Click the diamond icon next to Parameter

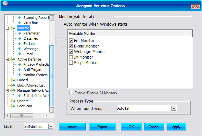(20, 33)
